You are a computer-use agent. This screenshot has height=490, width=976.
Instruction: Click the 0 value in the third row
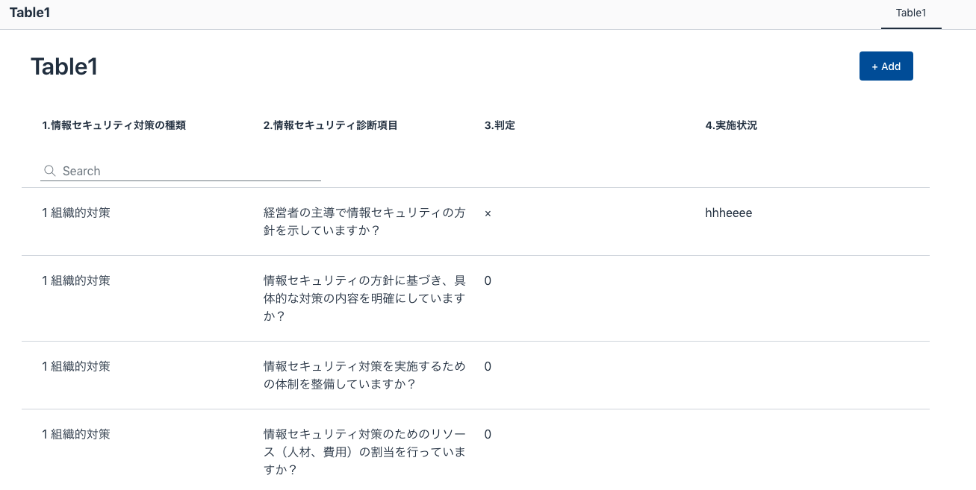(488, 367)
